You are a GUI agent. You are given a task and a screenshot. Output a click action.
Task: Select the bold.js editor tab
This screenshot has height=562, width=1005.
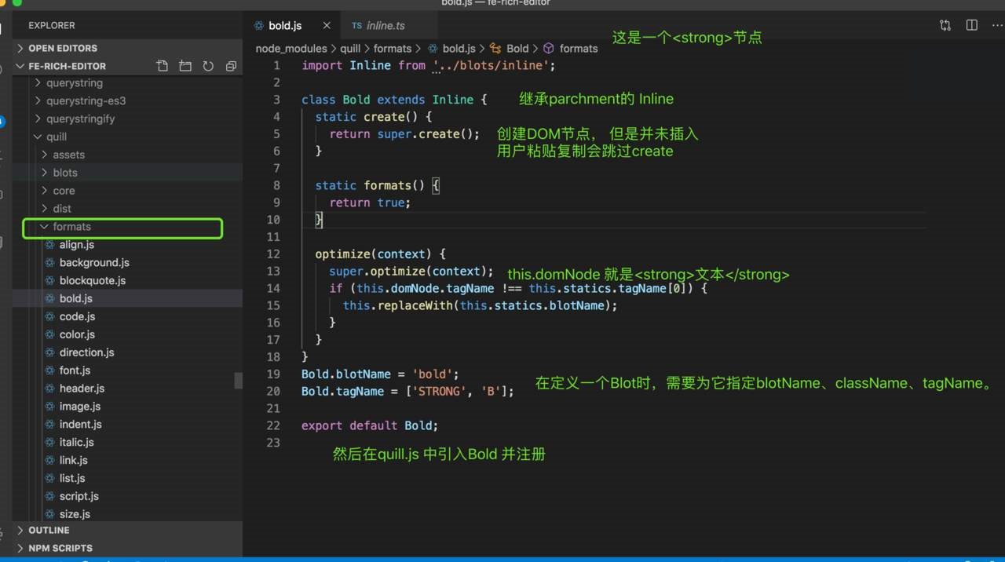tap(284, 26)
